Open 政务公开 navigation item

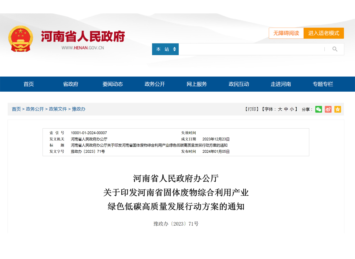(x=155, y=84)
